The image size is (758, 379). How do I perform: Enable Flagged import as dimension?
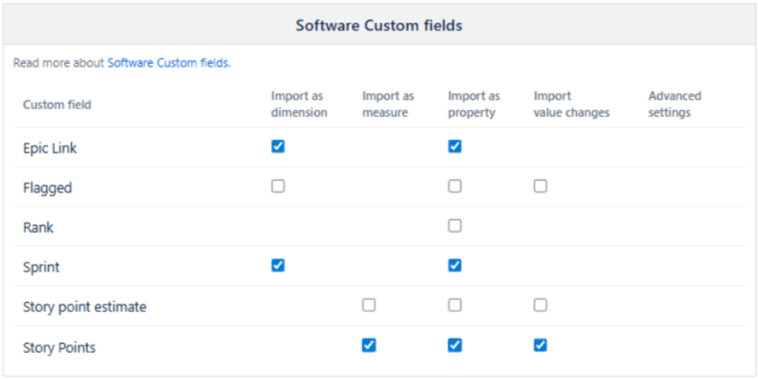pos(278,186)
